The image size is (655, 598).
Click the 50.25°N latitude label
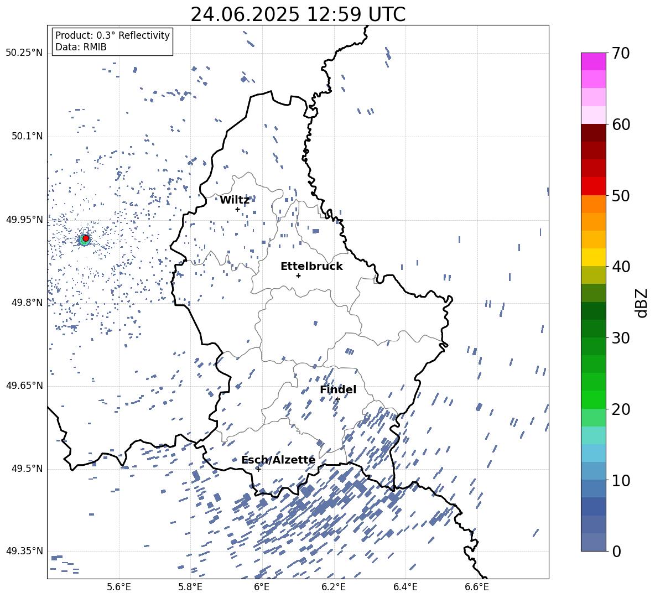pos(24,53)
